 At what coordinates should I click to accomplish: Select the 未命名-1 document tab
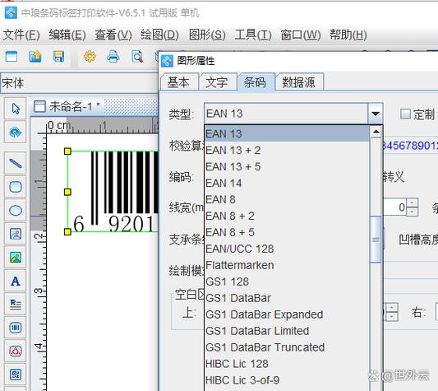tap(67, 107)
